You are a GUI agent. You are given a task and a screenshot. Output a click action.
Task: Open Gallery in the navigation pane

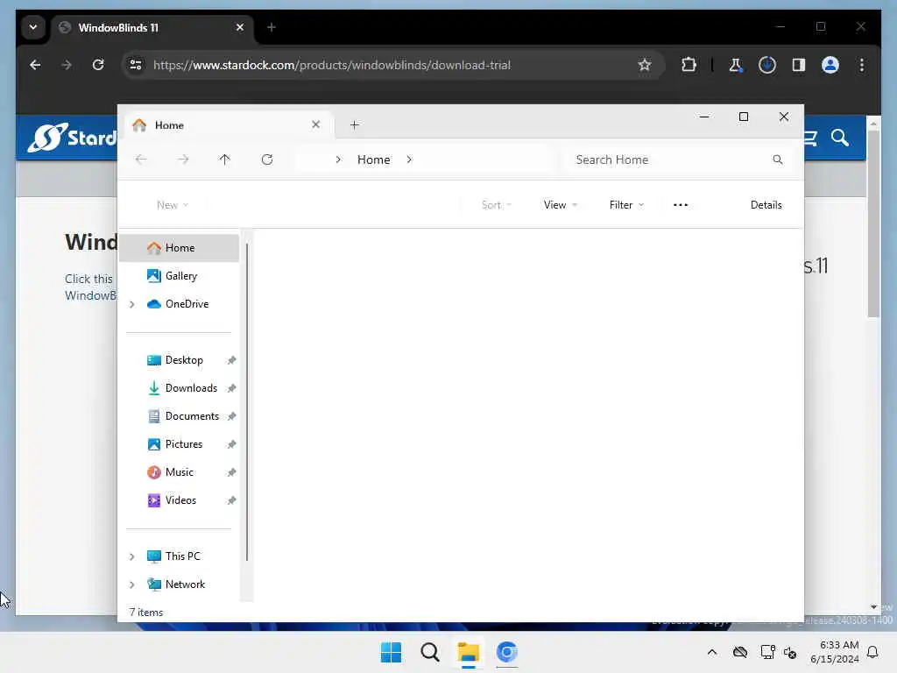tap(180, 276)
